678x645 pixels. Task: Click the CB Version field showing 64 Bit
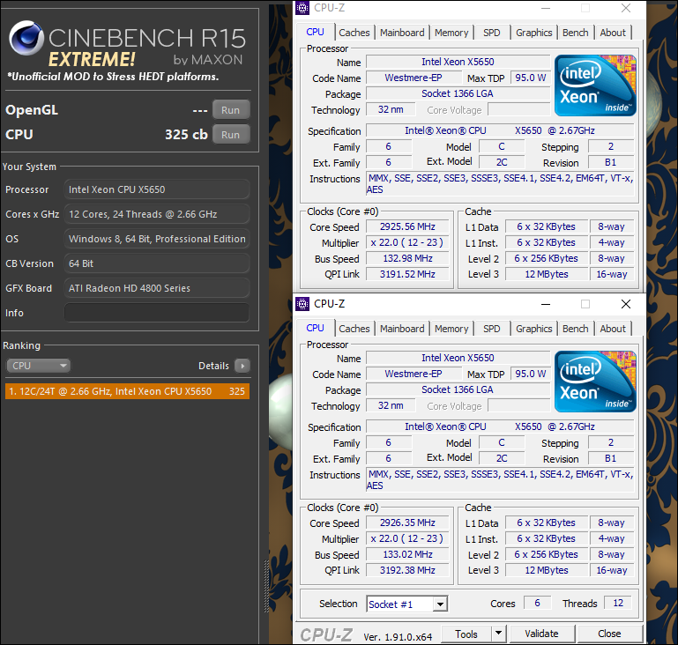click(x=157, y=263)
